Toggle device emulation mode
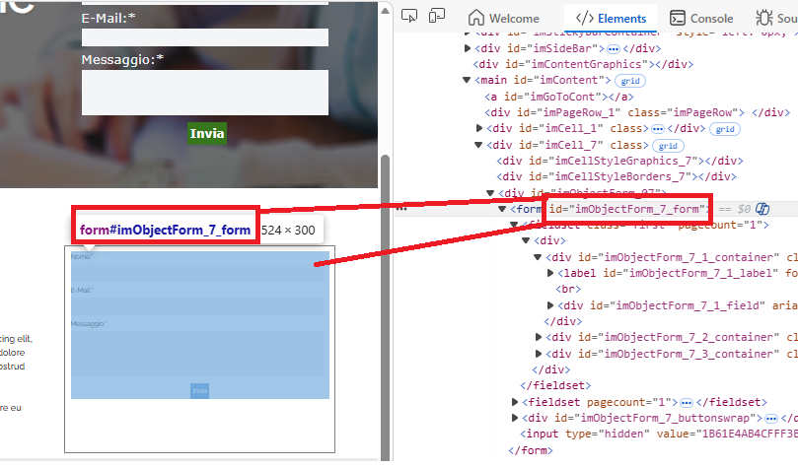Viewport: 798px width, 468px height. (437, 16)
